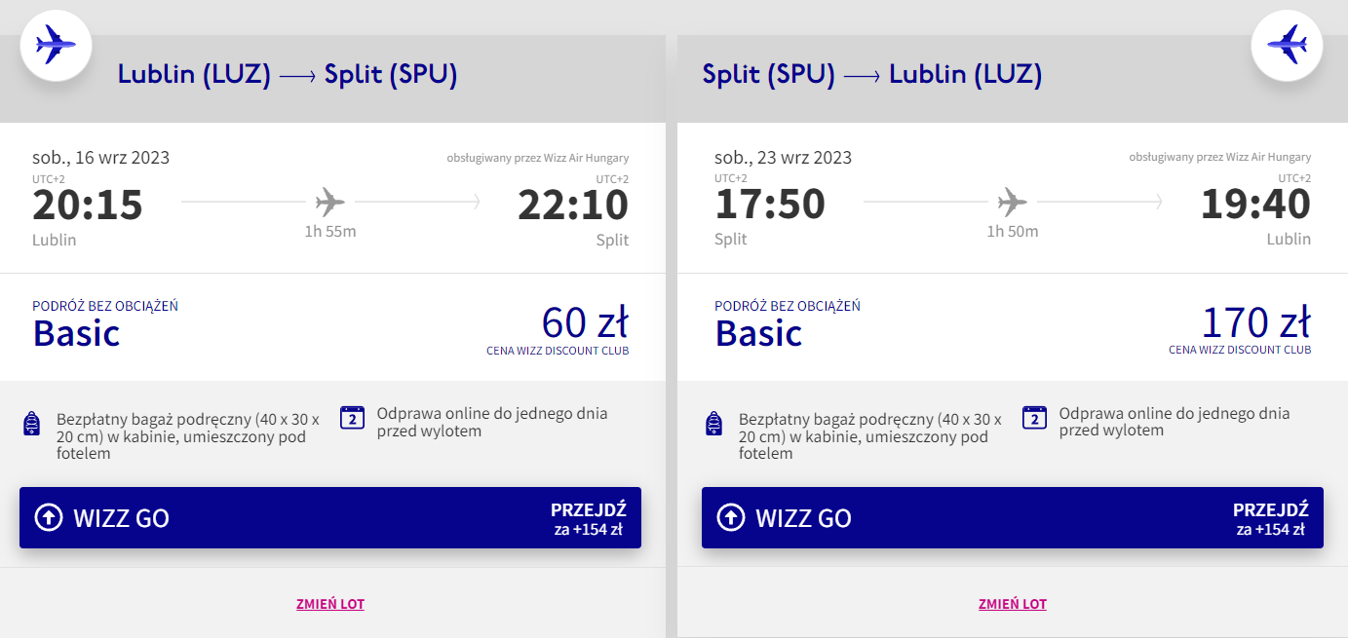This screenshot has height=638, width=1348.
Task: Click the backpack baggage icon in the outbound card
Action: click(x=32, y=424)
